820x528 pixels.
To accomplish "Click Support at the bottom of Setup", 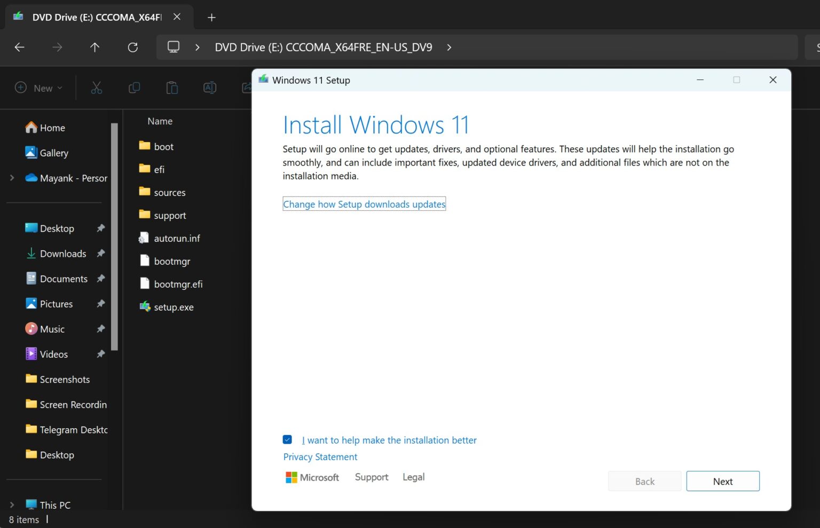I will click(x=372, y=477).
